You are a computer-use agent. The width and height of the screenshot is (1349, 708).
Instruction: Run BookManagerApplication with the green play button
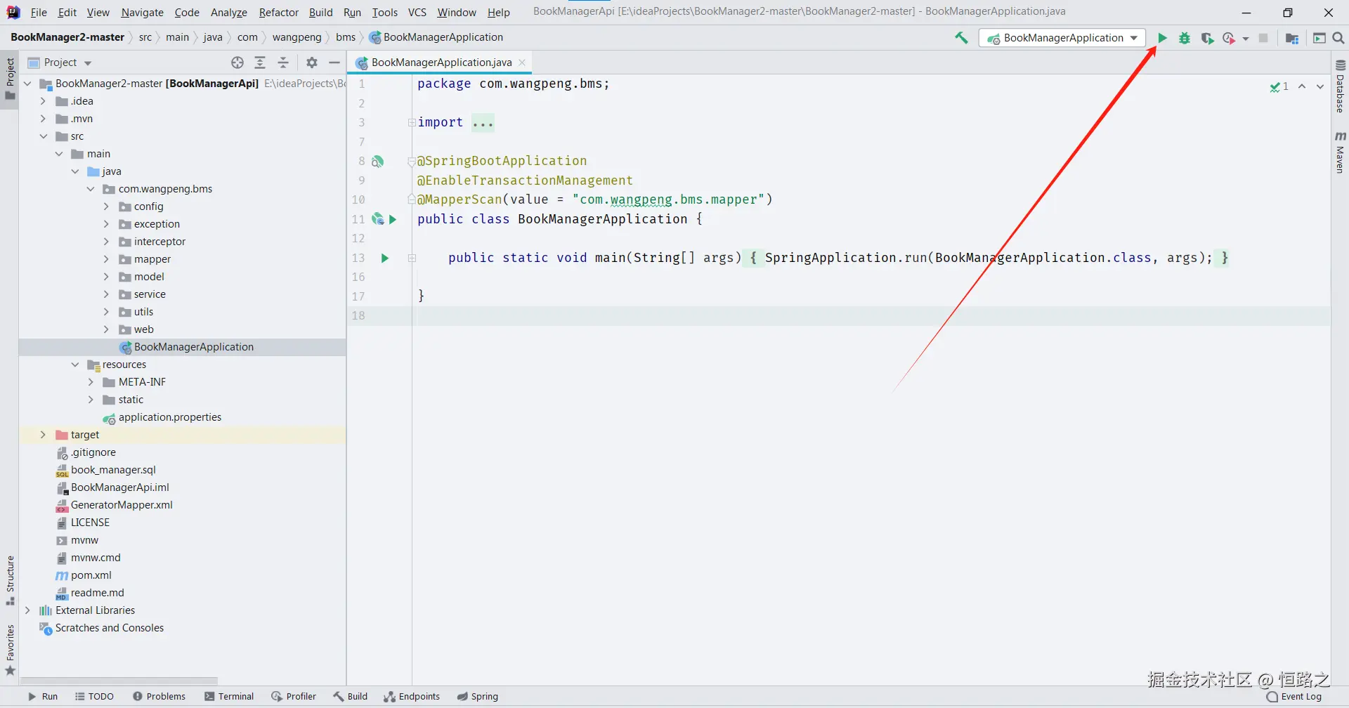click(x=1162, y=38)
